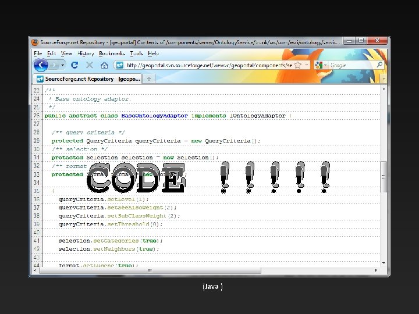Click the horizontal scrollbar right arrow

point(376,270)
